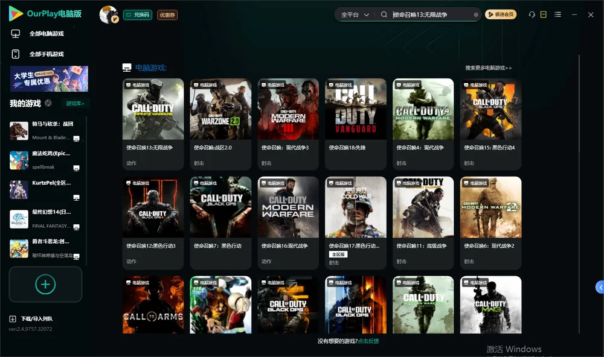This screenshot has height=357, width=604.
Task: Clear the search text with the x icon
Action: (476, 14)
